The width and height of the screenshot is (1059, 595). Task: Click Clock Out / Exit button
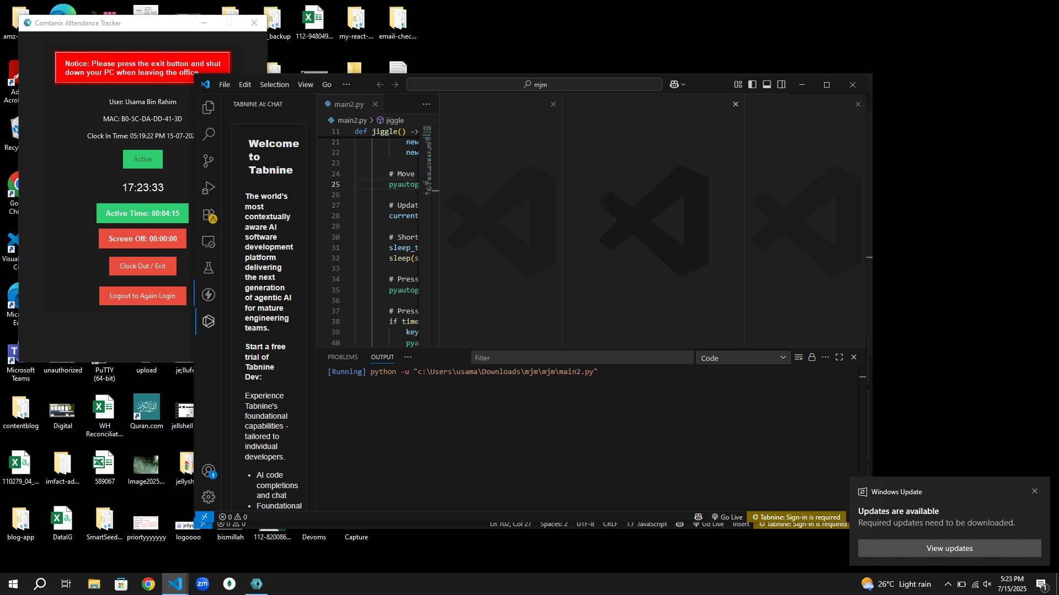click(x=142, y=266)
